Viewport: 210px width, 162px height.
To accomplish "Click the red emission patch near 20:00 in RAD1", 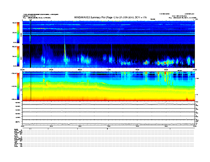I will (165, 63).
